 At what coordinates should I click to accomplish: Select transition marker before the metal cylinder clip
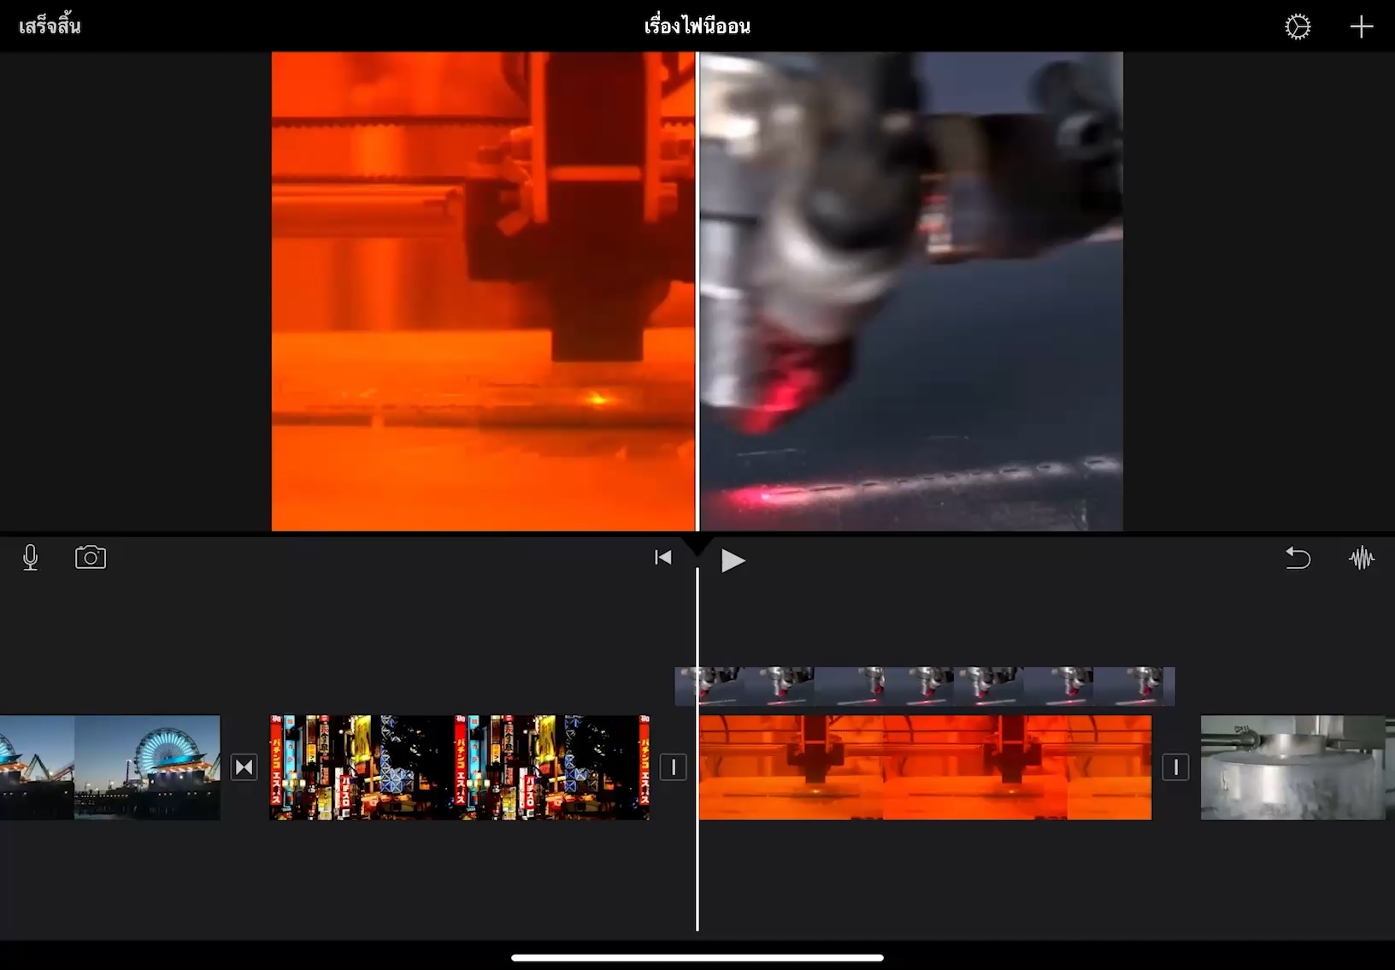1175,767
